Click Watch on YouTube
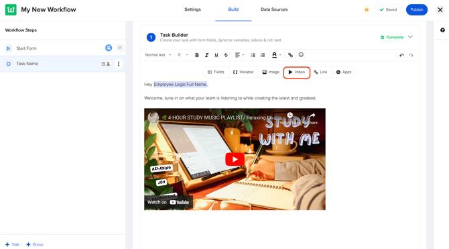The image size is (449, 249). tap(168, 202)
